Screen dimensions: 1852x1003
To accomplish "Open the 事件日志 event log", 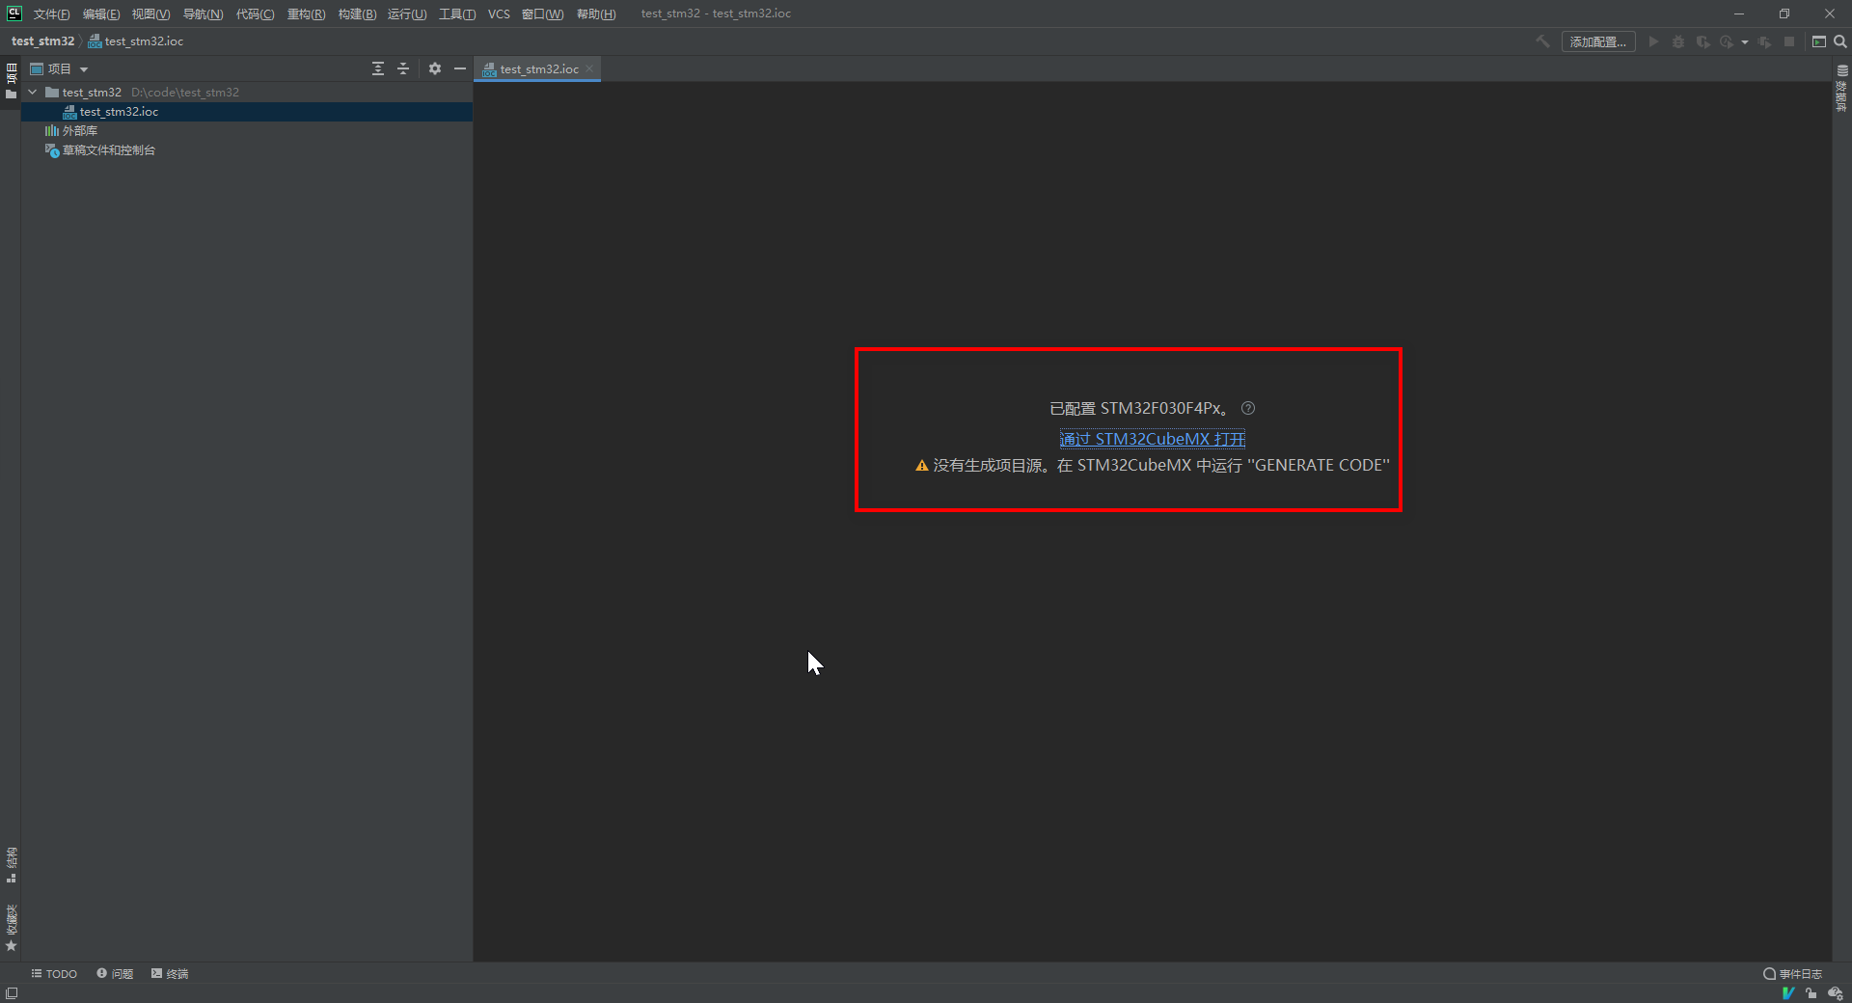I will [x=1792, y=973].
